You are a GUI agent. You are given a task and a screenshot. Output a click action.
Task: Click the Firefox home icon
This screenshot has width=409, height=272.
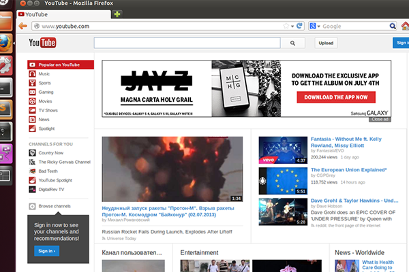pyautogui.click(x=405, y=26)
